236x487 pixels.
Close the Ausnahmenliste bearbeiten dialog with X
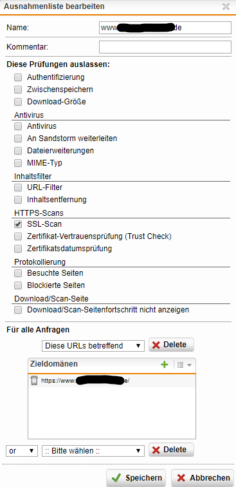[226, 6]
